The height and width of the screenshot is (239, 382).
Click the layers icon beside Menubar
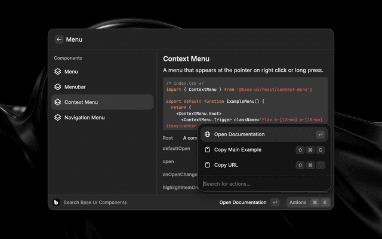tap(58, 87)
